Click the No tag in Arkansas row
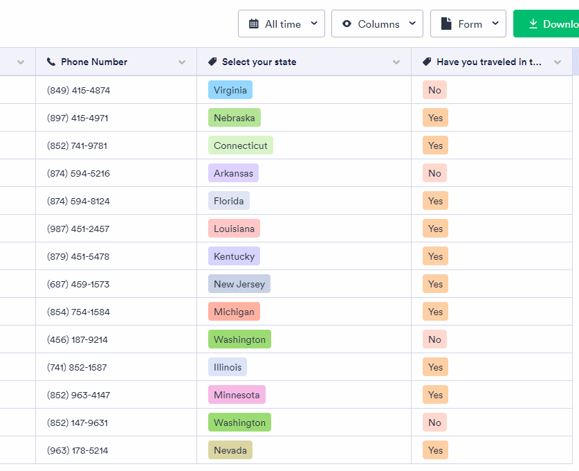Screen dimensions: 579x471 434,173
